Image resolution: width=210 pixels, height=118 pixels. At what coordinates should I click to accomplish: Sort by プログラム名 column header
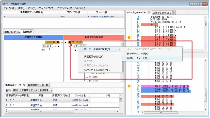tap(74, 12)
